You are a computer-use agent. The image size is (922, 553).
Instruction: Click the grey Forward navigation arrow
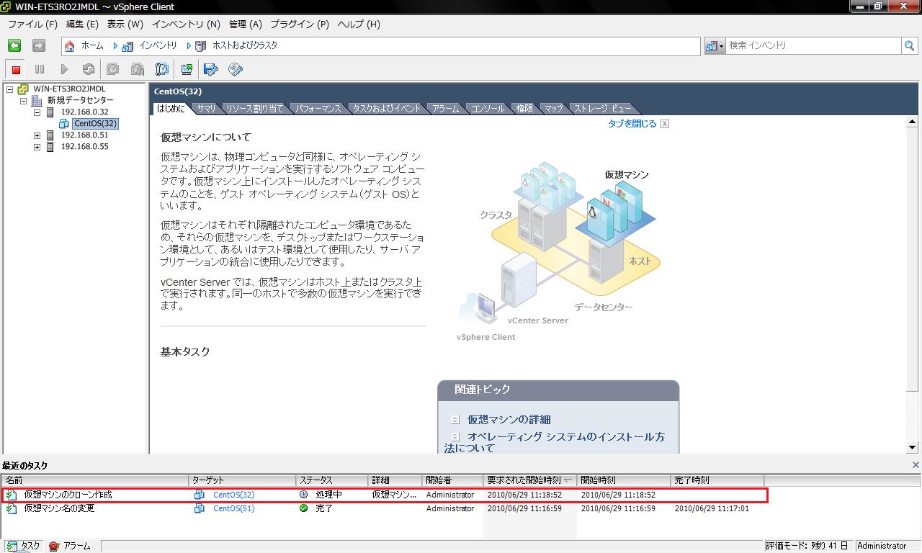(39, 45)
